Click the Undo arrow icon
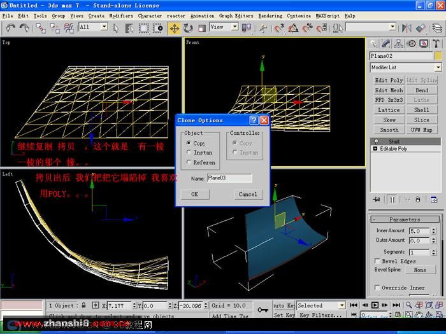The image size is (446, 334). tap(11, 28)
